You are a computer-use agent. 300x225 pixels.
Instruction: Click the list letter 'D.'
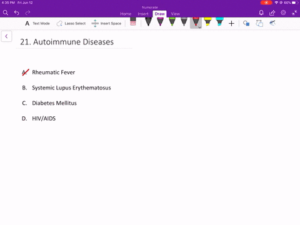24,119
